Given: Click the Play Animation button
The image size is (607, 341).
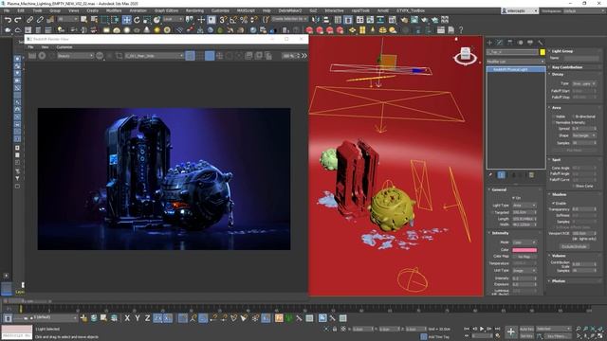Looking at the screenshot, I should coord(482,329).
